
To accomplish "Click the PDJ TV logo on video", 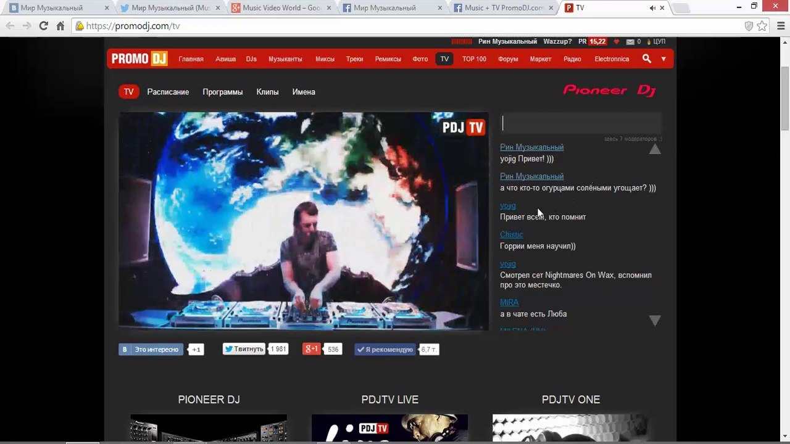I will click(x=464, y=127).
